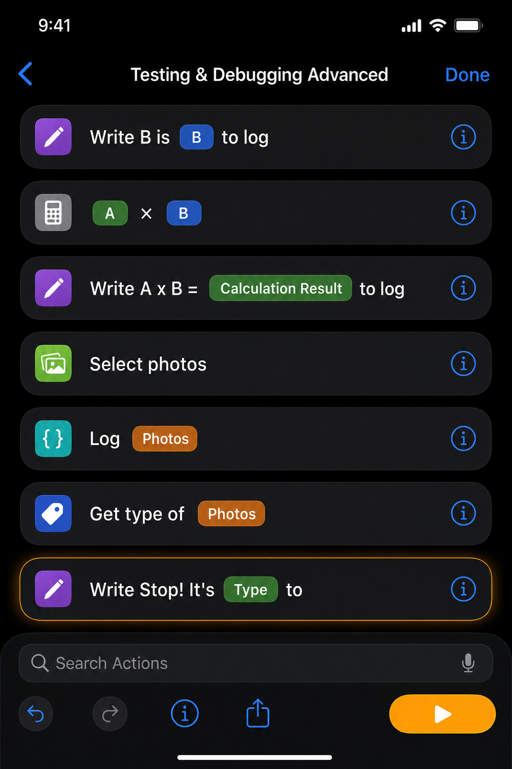Tap the green photos icon on Select photos

click(52, 364)
